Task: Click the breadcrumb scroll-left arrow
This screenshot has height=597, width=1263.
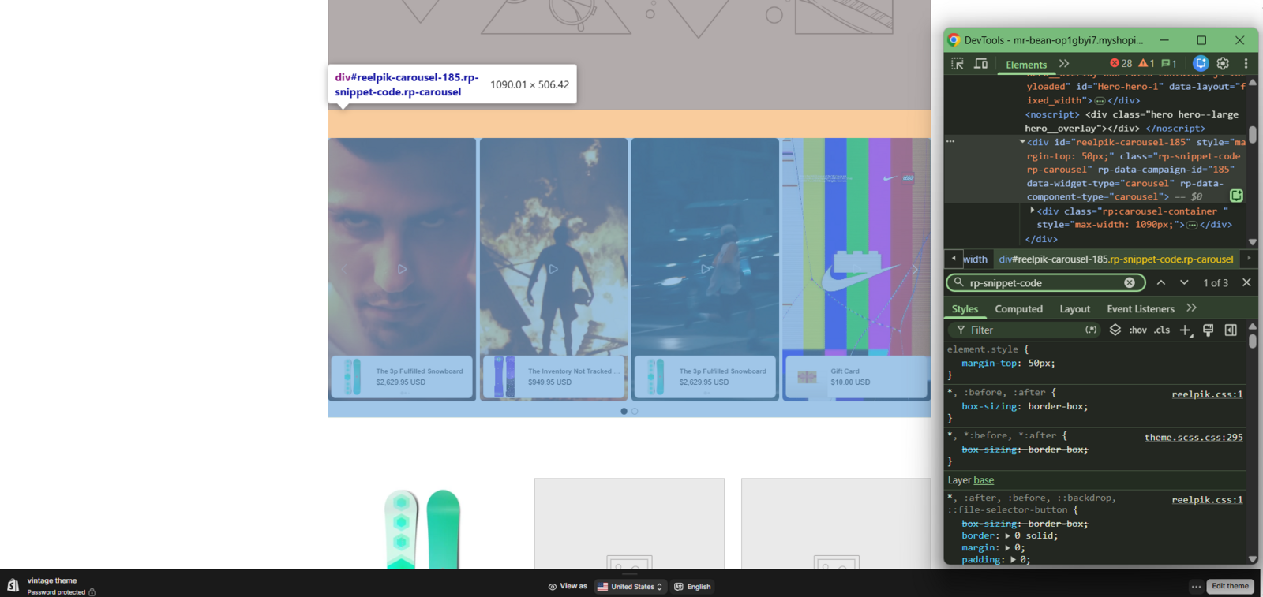Action: (954, 259)
